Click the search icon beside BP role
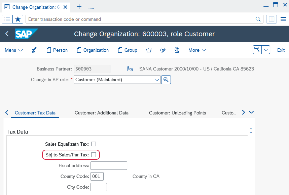Image resolution: width=289 pixels, height=195 pixels. tap(166, 80)
